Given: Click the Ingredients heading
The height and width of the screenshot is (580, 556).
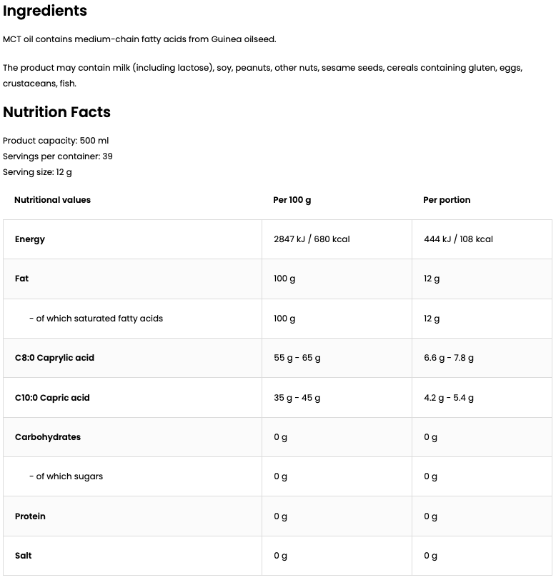Looking at the screenshot, I should [x=45, y=11].
